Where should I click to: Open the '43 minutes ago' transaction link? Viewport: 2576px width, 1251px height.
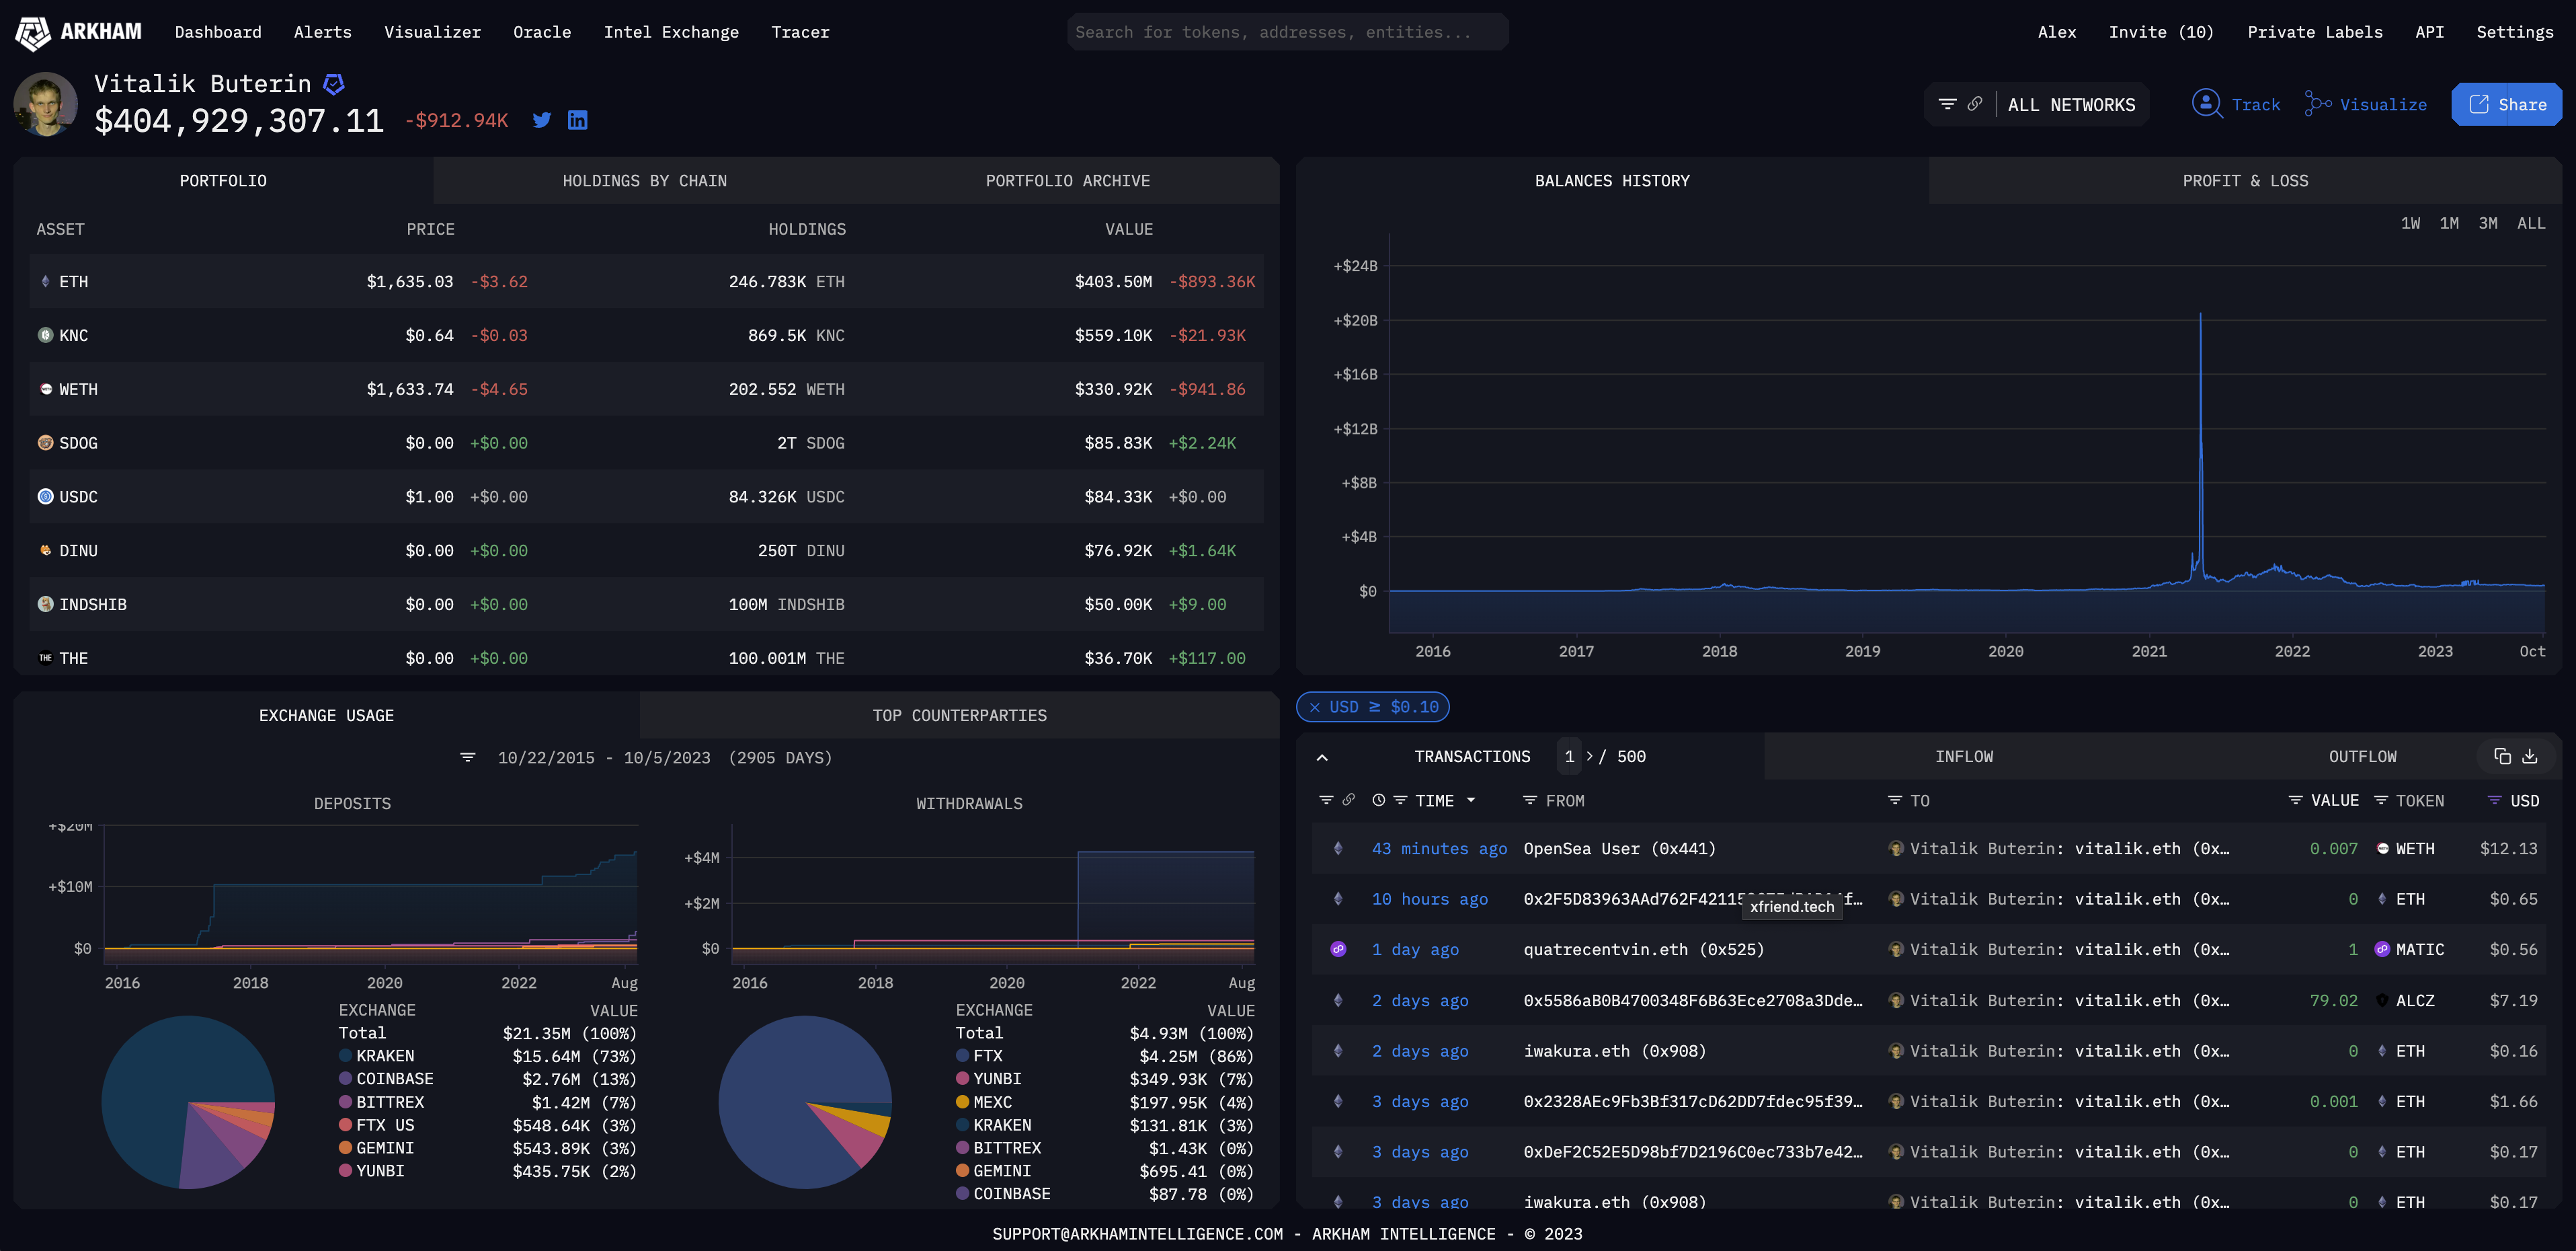pos(1439,849)
